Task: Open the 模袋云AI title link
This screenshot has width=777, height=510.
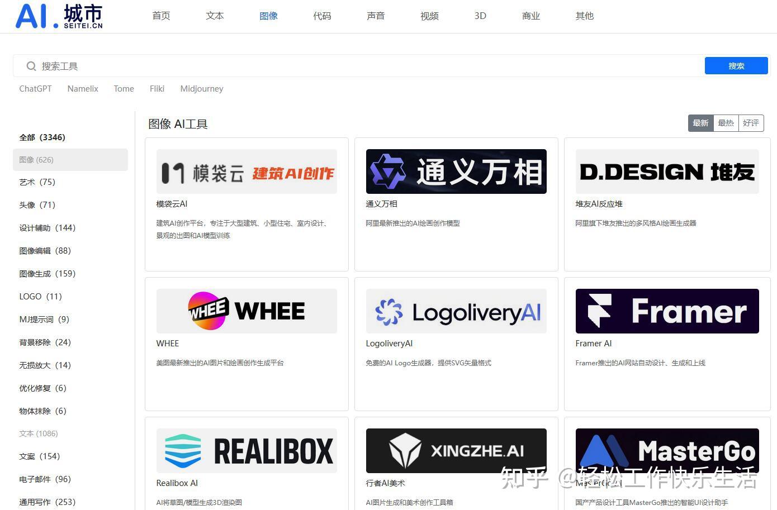Action: 172,204
